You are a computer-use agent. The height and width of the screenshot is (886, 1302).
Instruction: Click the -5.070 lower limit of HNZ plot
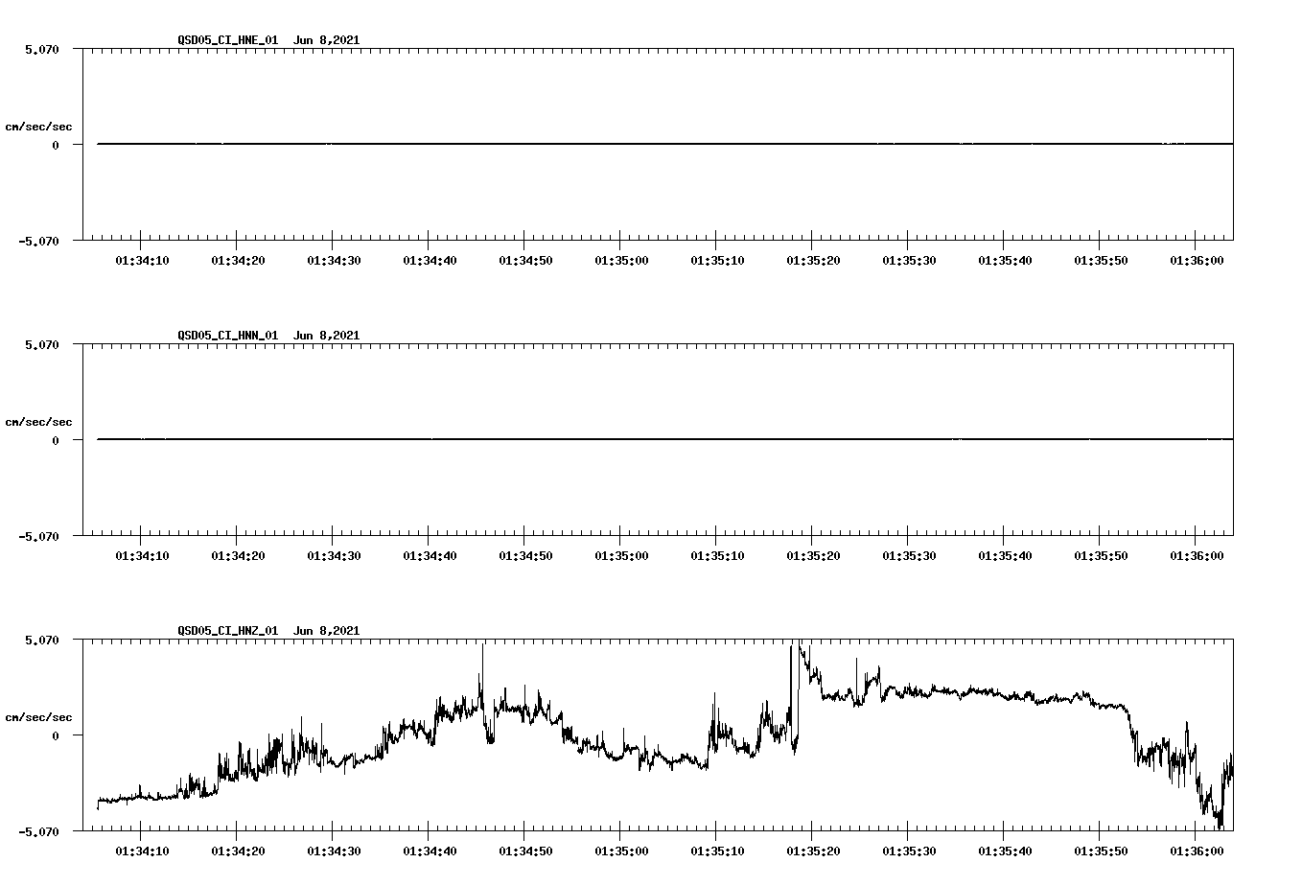pyautogui.click(x=38, y=831)
